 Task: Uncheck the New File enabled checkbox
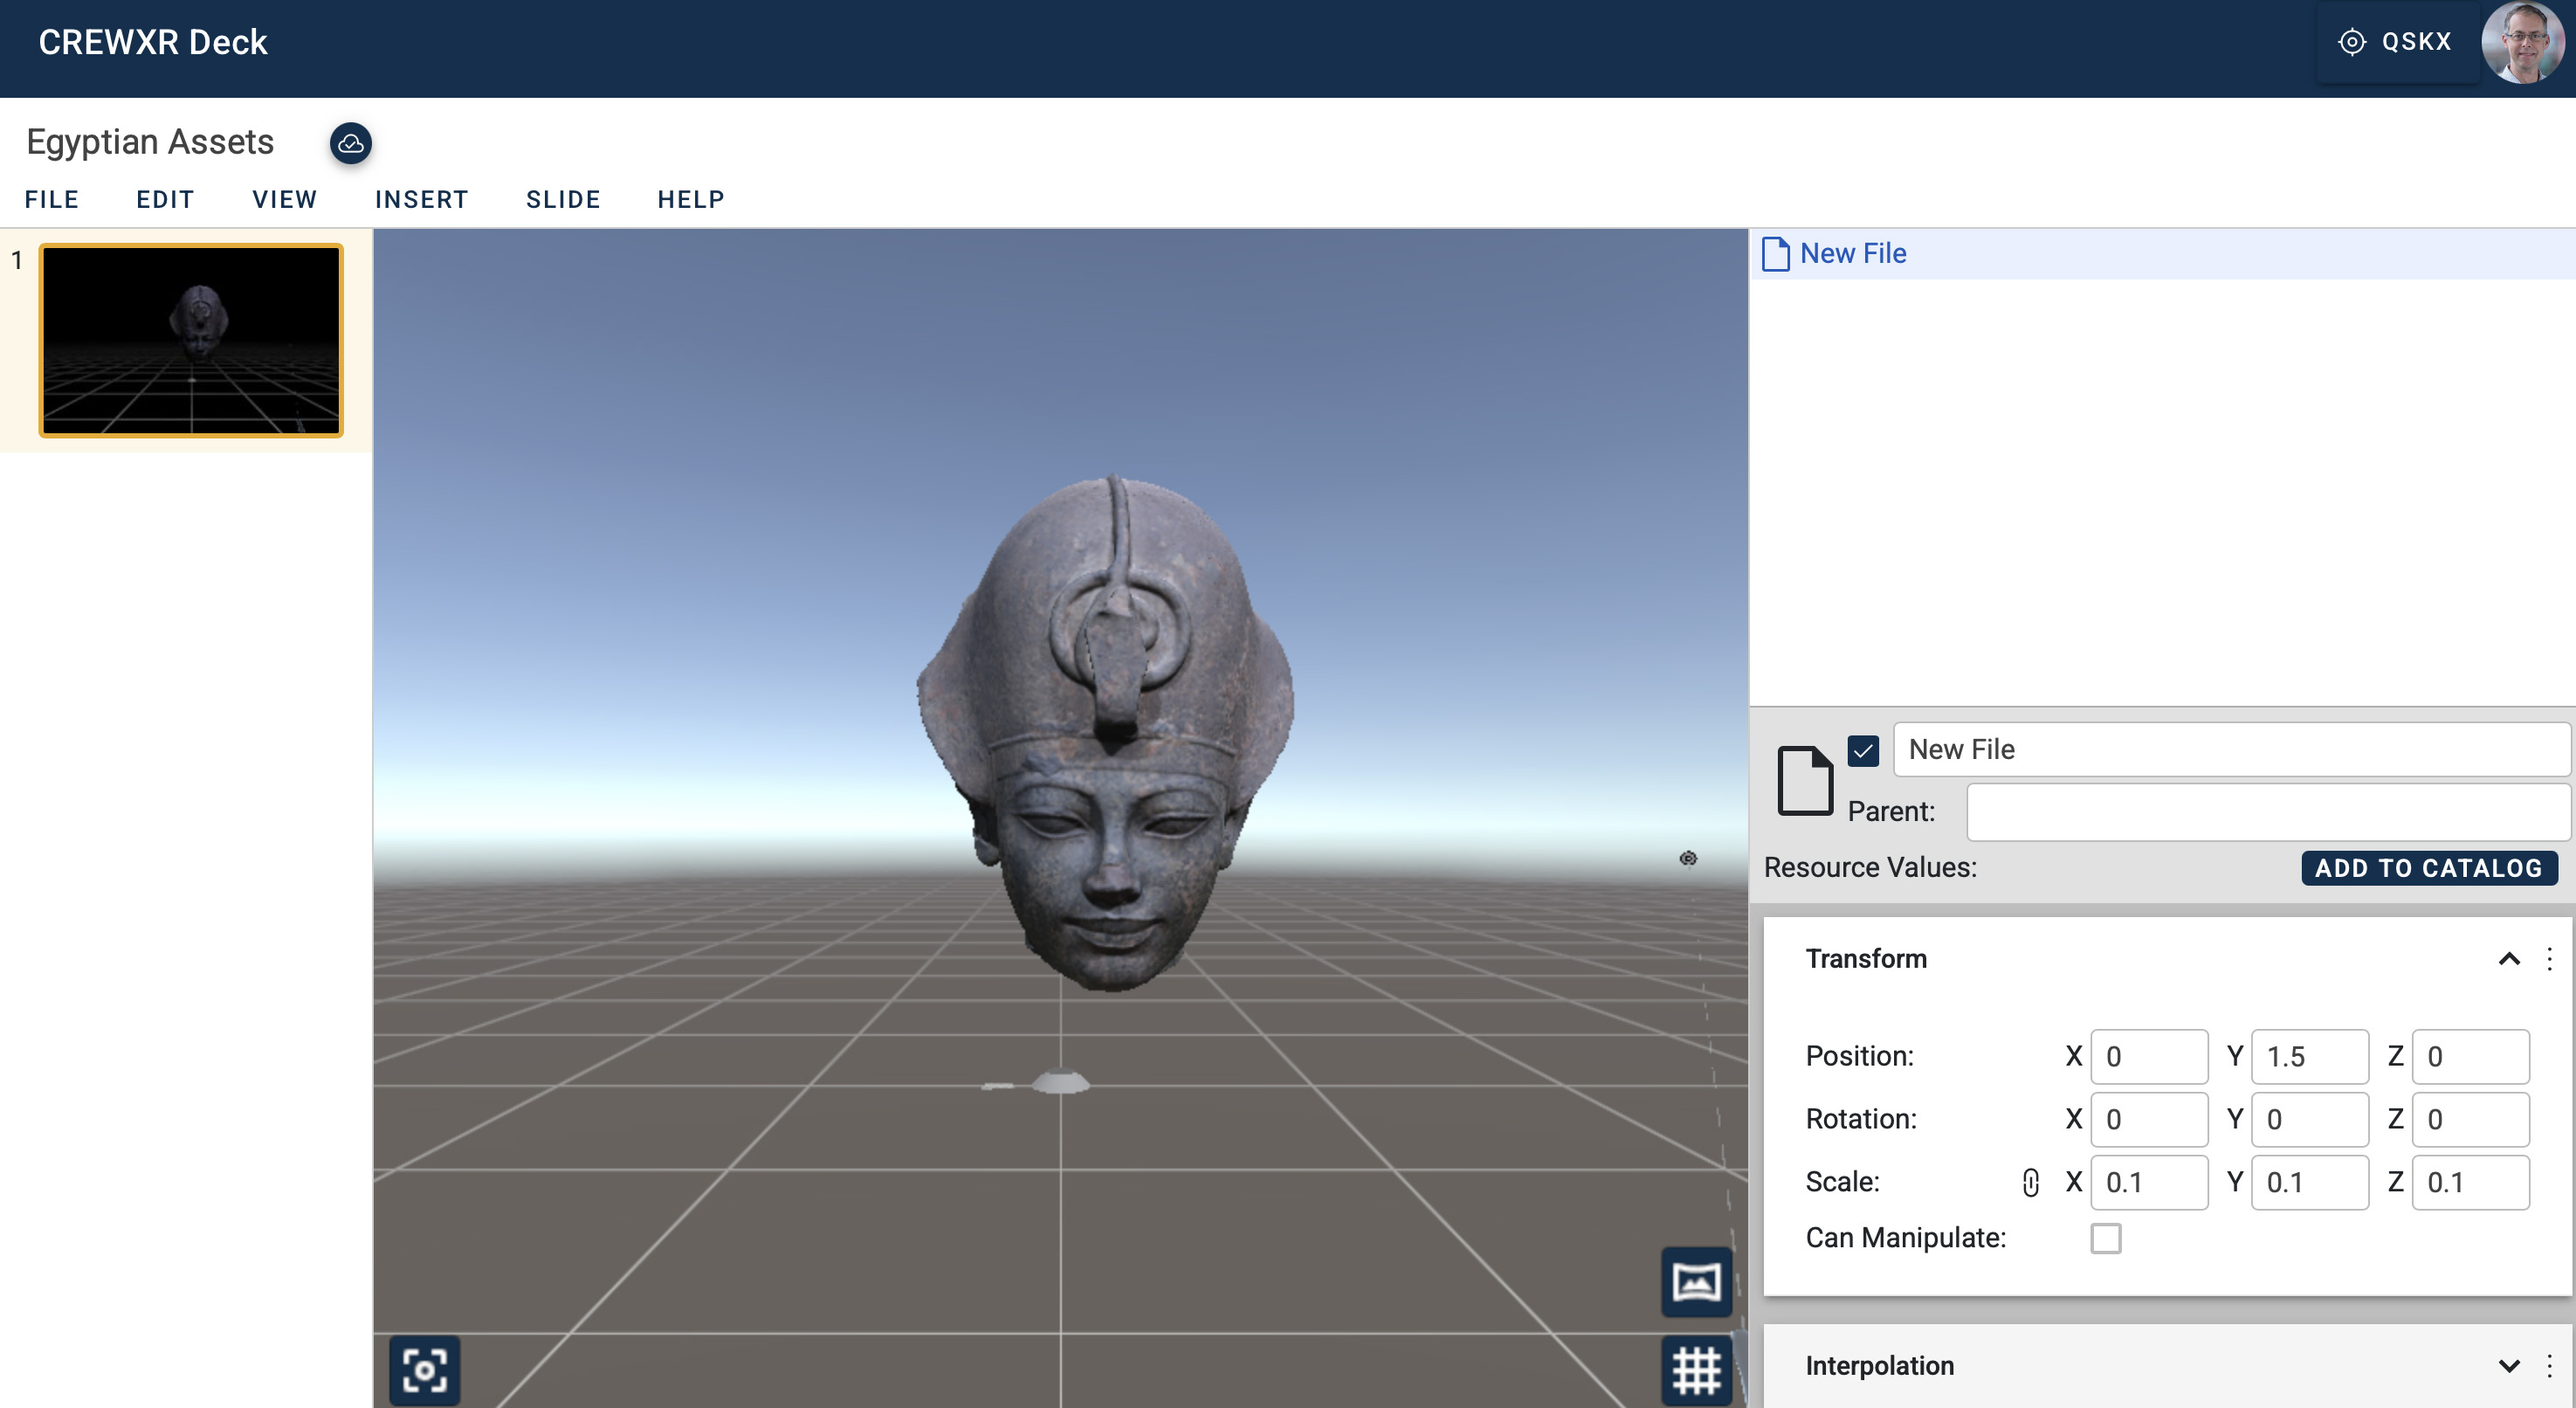coord(1863,750)
